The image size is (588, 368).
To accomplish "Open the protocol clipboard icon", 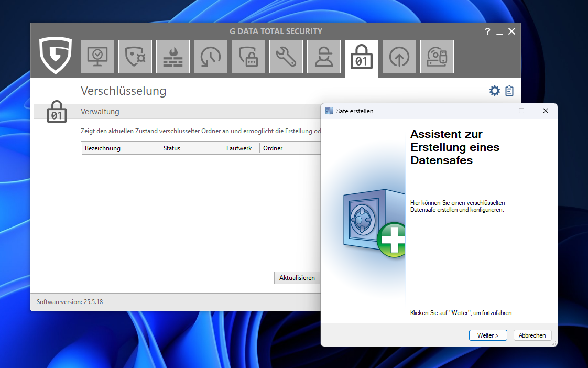I will pos(509,91).
